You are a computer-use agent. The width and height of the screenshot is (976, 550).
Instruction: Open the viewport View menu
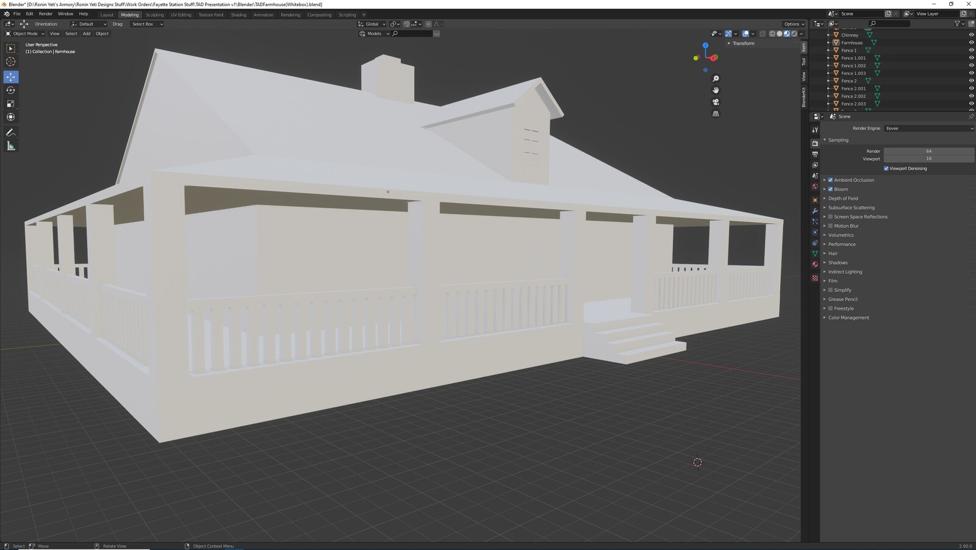coord(55,34)
